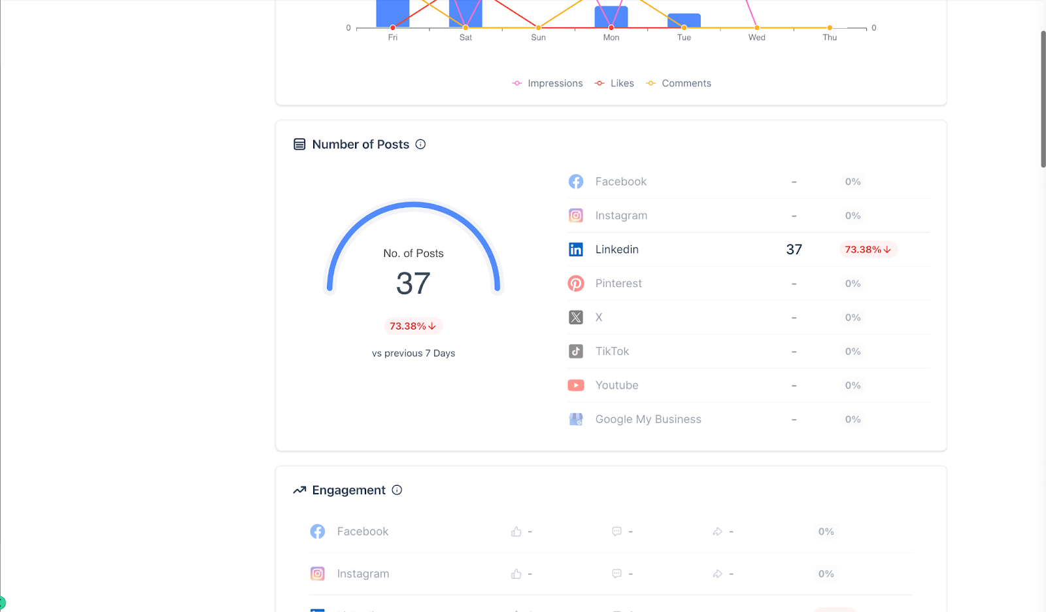
Task: Click info icon beside Engagement heading
Action: tap(397, 490)
